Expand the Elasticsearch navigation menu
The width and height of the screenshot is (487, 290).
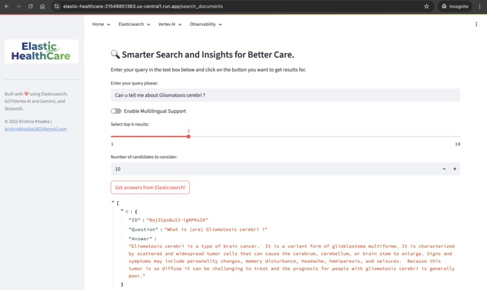(x=135, y=24)
